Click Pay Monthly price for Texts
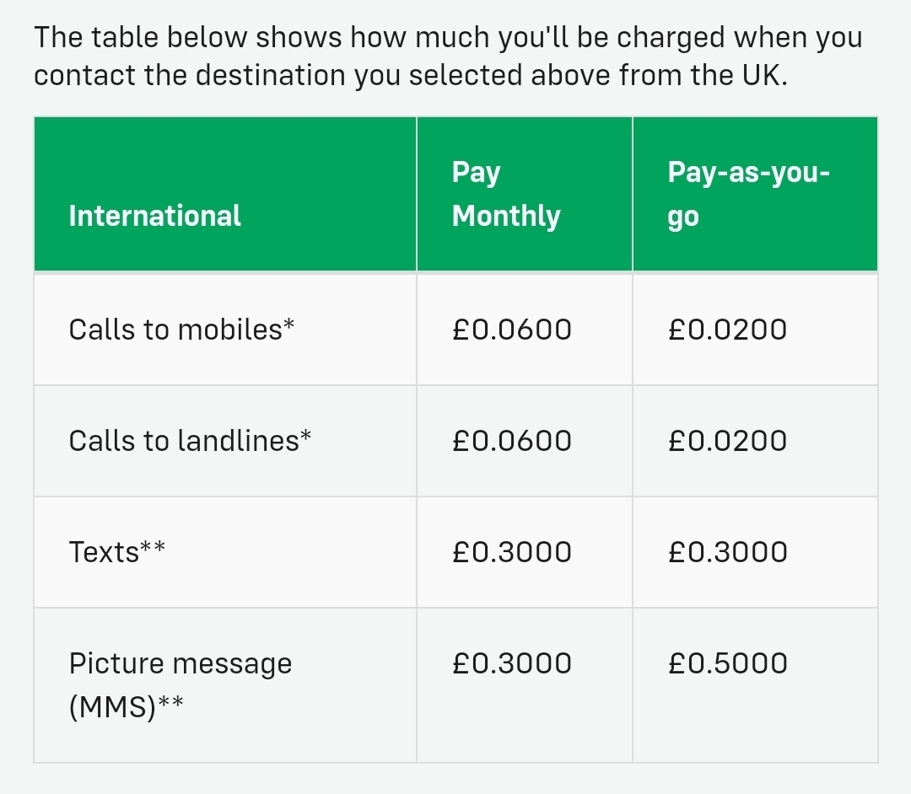 (x=512, y=552)
